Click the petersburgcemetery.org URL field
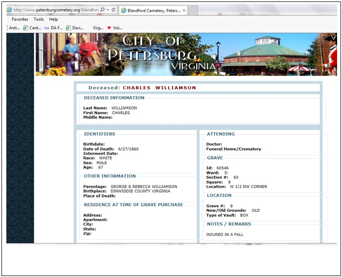342x277 pixels. [x=54, y=10]
